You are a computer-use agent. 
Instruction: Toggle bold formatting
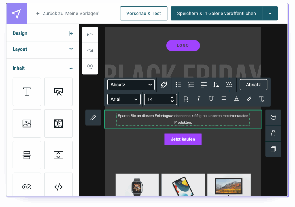click(186, 99)
